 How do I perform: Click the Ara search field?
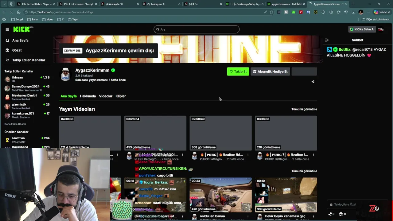[x=196, y=29]
